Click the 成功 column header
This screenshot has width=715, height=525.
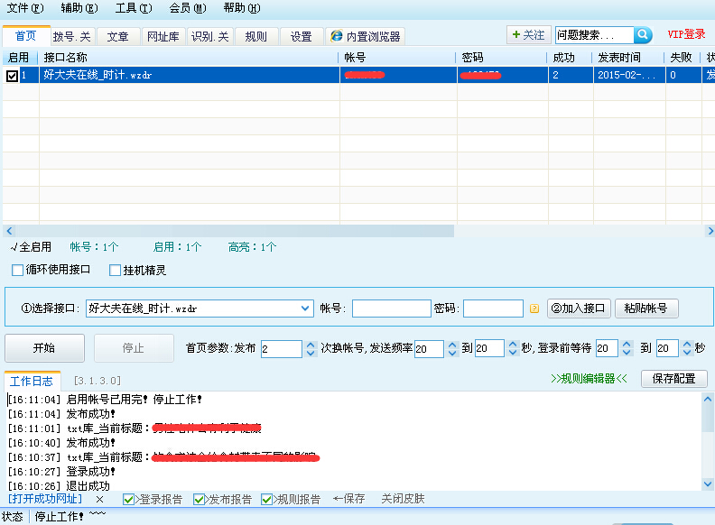coord(570,58)
